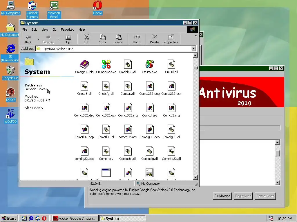Show more toolbar buttons via chevron
Viewport: 297px width, 222px height.
tap(196, 36)
